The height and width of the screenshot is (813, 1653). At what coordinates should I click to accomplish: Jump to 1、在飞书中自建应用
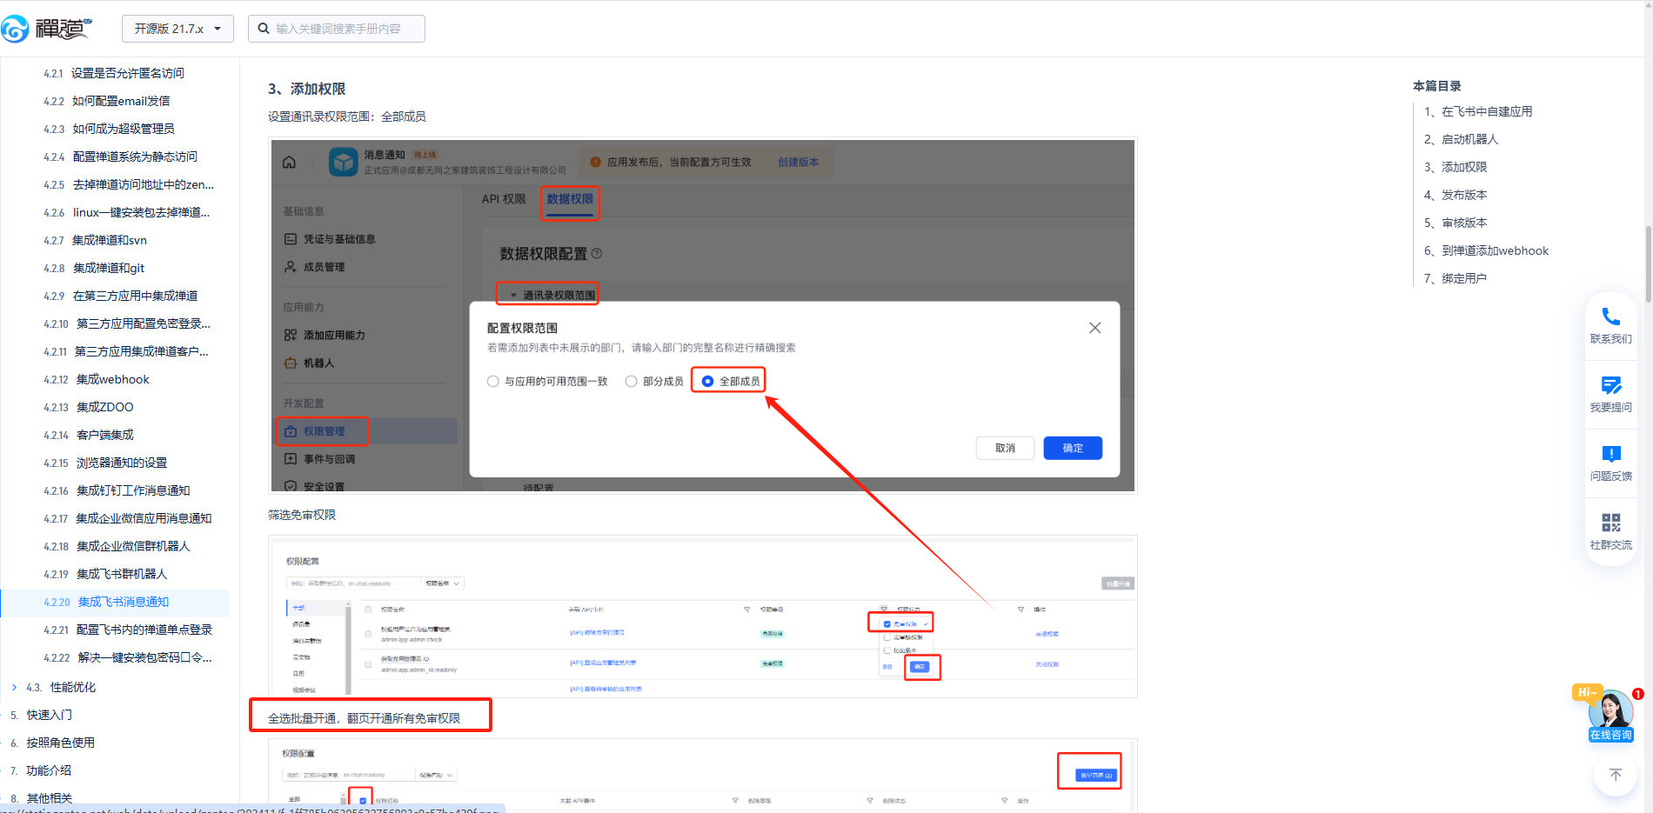(x=1478, y=111)
